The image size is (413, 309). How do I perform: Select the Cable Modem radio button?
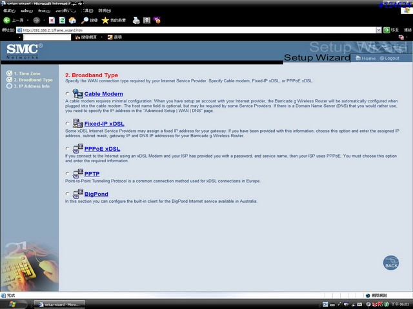pyautogui.click(x=67, y=93)
